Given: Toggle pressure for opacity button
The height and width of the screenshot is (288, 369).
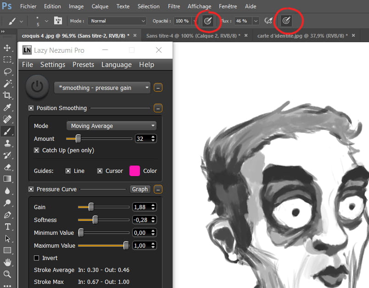Looking at the screenshot, I should pyautogui.click(x=208, y=21).
